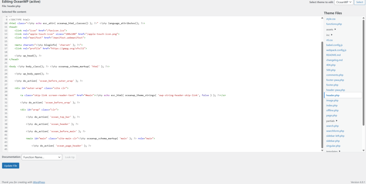This screenshot has height=184, width=366.
Task: Click the Theme Files list scrollbar
Action: pos(364,71)
